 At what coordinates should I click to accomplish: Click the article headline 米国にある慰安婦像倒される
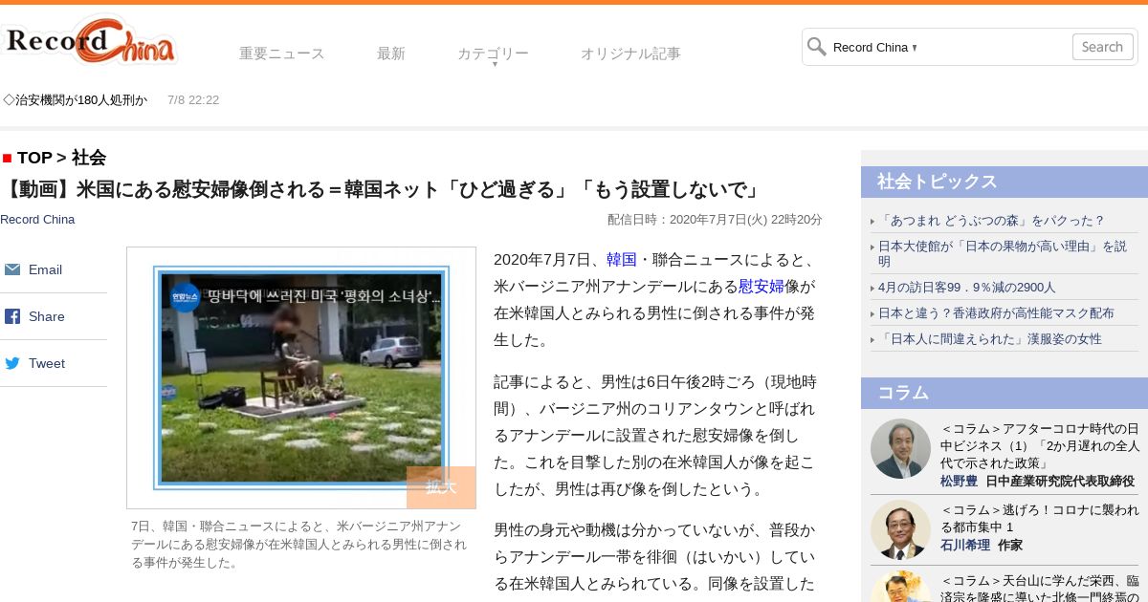[x=385, y=189]
